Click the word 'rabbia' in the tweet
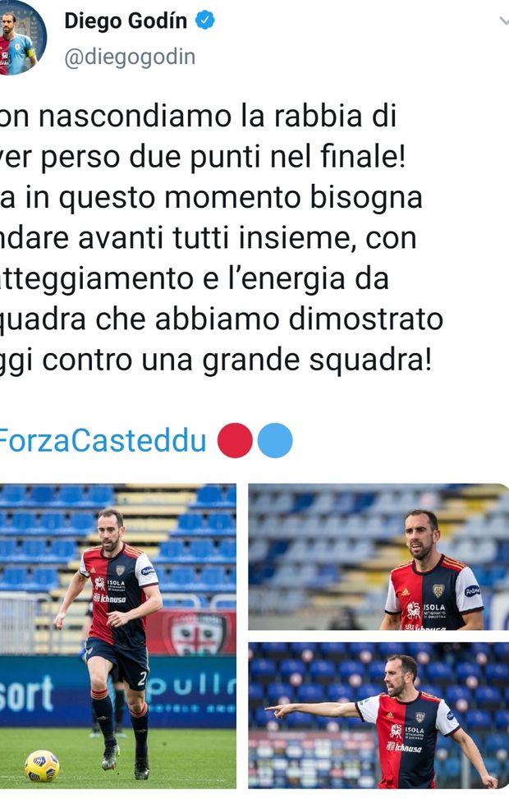The height and width of the screenshot is (799, 509). 318,116
